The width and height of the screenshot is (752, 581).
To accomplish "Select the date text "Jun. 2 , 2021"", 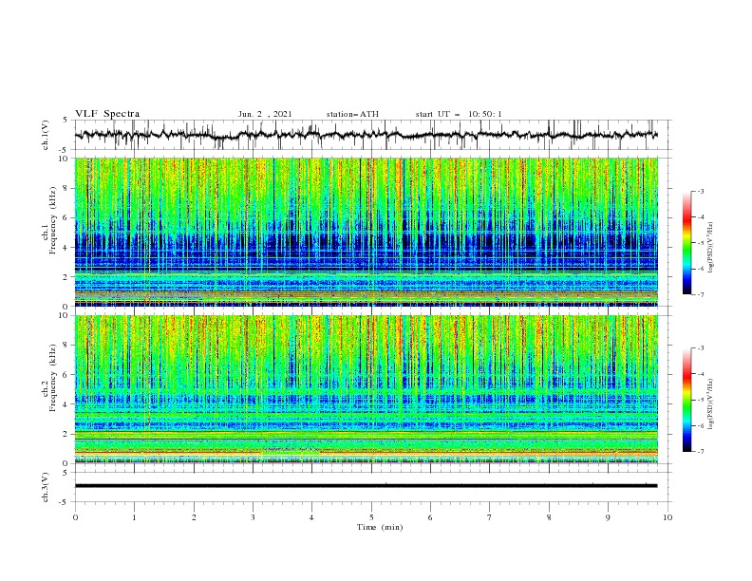I will tap(265, 114).
